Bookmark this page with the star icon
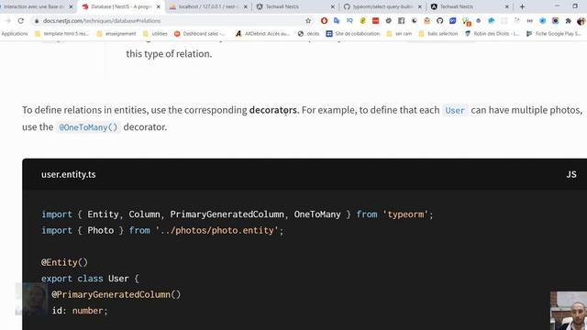Screen dimensions: 587x330 308,21
